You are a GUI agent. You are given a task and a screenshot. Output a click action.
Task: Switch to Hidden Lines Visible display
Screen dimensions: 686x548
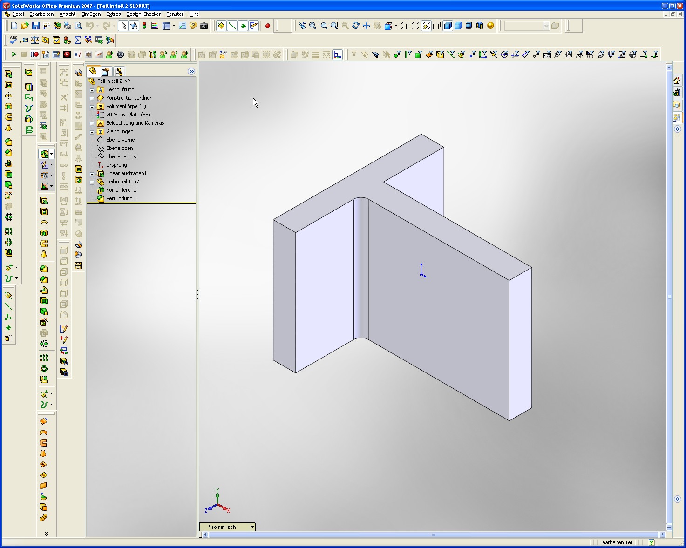(415, 26)
